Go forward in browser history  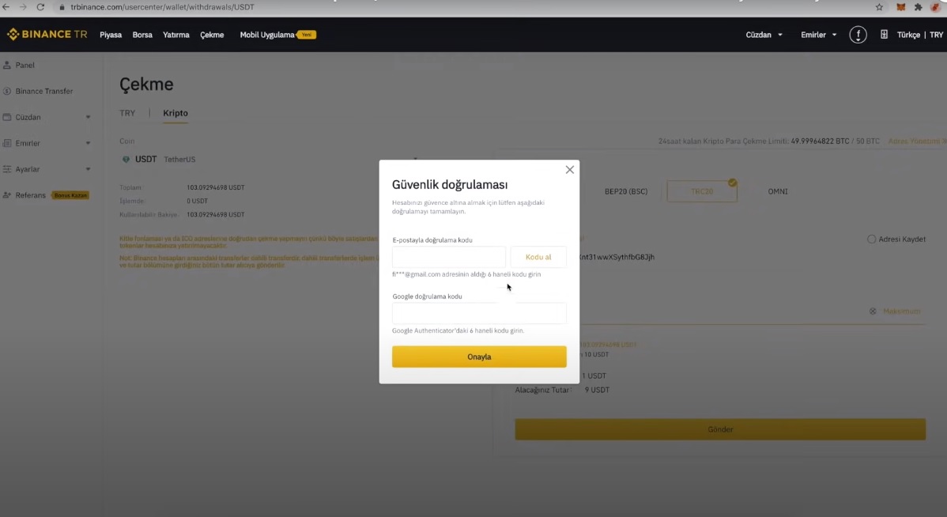coord(23,7)
